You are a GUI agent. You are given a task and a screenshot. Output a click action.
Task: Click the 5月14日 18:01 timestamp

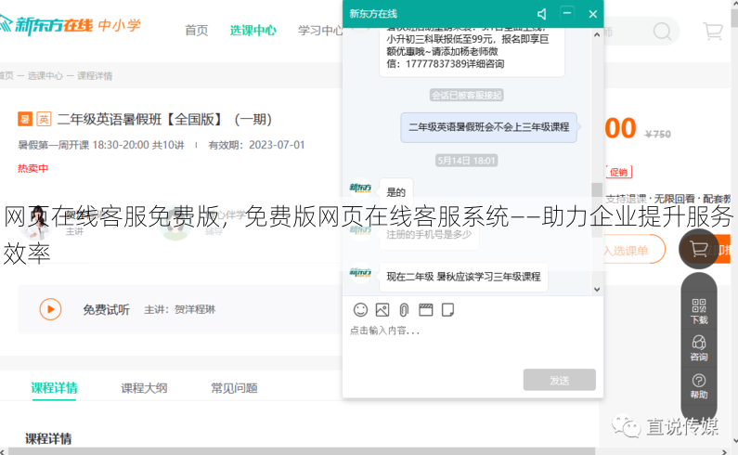466,161
